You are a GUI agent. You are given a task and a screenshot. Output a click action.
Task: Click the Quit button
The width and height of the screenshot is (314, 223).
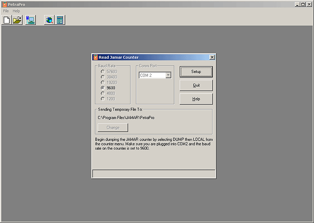click(196, 85)
